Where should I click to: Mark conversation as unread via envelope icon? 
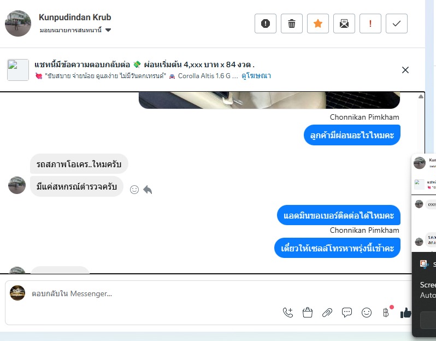click(344, 23)
